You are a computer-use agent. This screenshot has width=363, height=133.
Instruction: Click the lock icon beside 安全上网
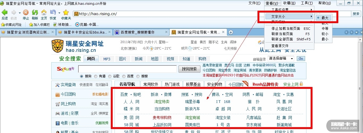pyautogui.click(x=301, y=84)
